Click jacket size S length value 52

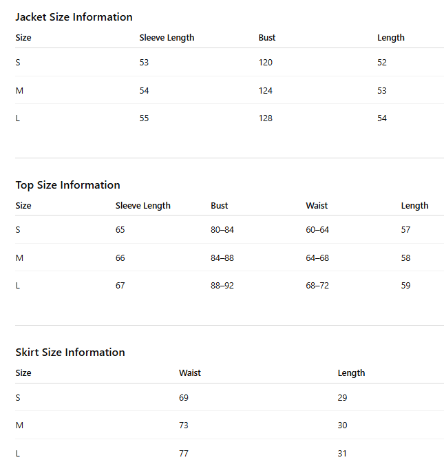382,63
